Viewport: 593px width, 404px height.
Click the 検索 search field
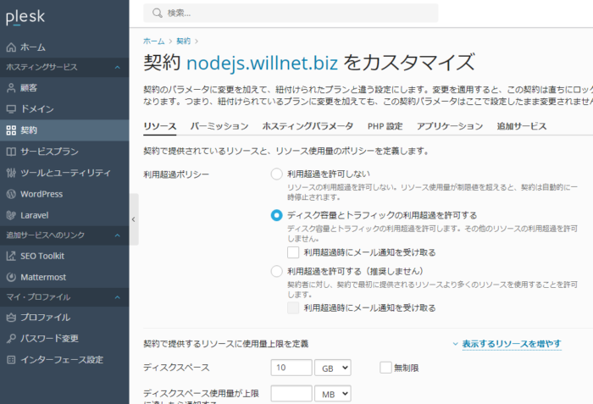(x=291, y=13)
